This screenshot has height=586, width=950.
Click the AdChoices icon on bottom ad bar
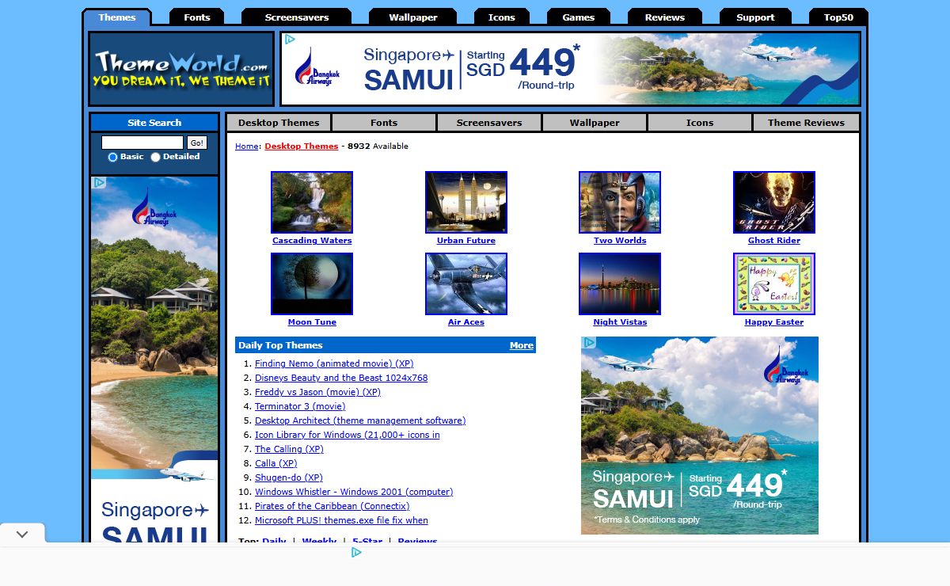[x=356, y=552]
